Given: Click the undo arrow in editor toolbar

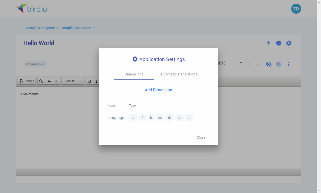Looking at the screenshot, I should coord(49,81).
